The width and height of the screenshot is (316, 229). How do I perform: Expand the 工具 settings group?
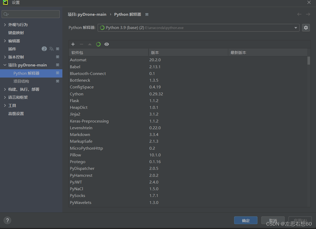5,105
